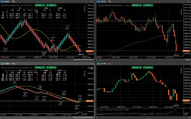
Task: Click chart tools icon in Double Exponential chart
Action: (x=110, y=2)
